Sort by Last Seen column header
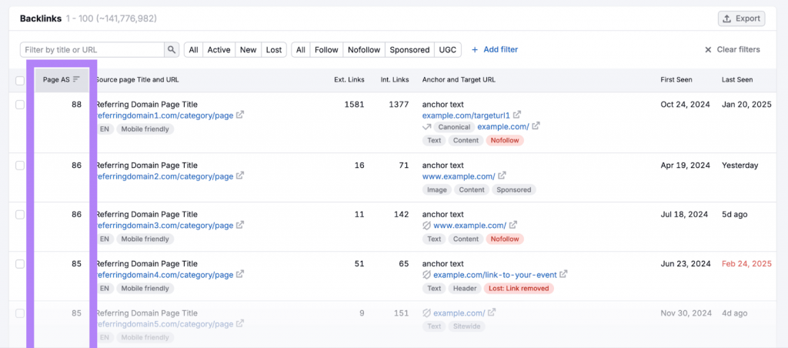Screen dimensions: 788x348 point(737,79)
